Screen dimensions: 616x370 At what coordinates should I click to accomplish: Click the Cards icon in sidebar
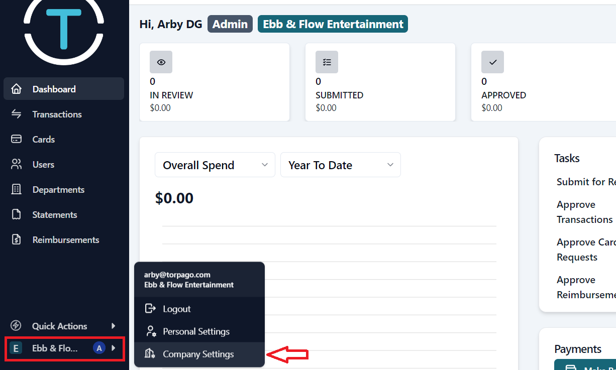17,139
